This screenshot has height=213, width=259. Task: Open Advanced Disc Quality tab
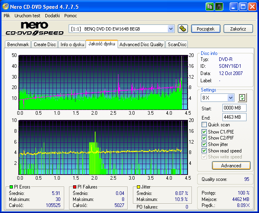click(x=141, y=45)
